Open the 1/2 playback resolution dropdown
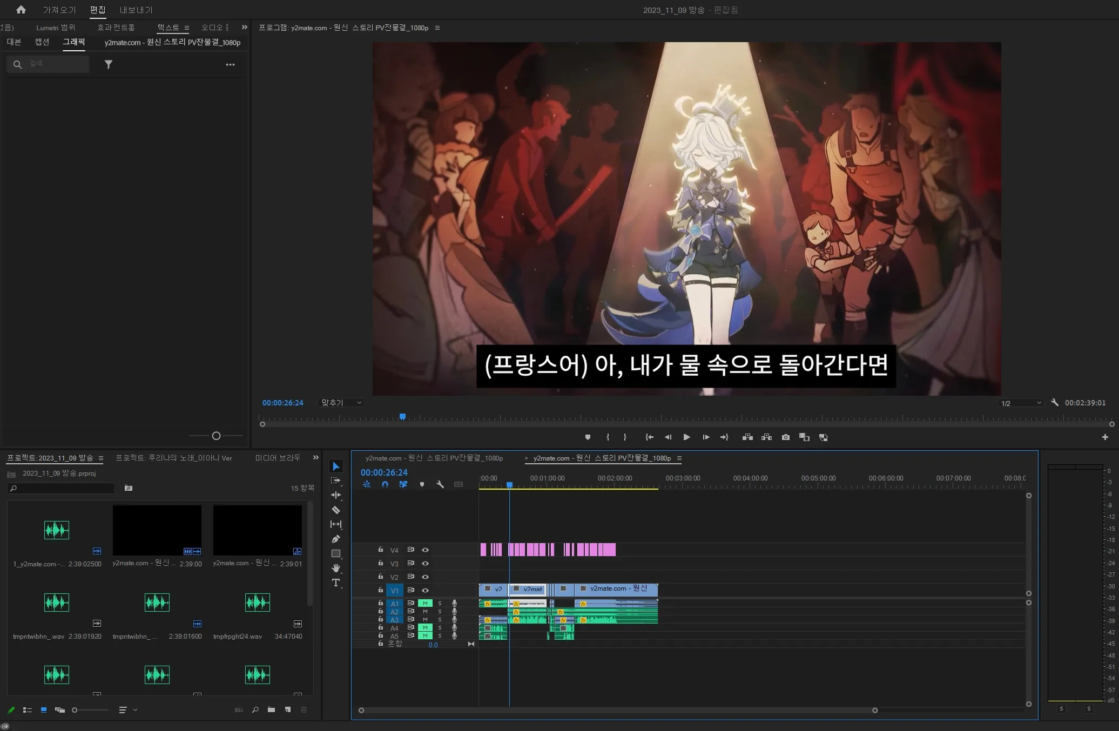This screenshot has width=1119, height=731. coord(1020,402)
